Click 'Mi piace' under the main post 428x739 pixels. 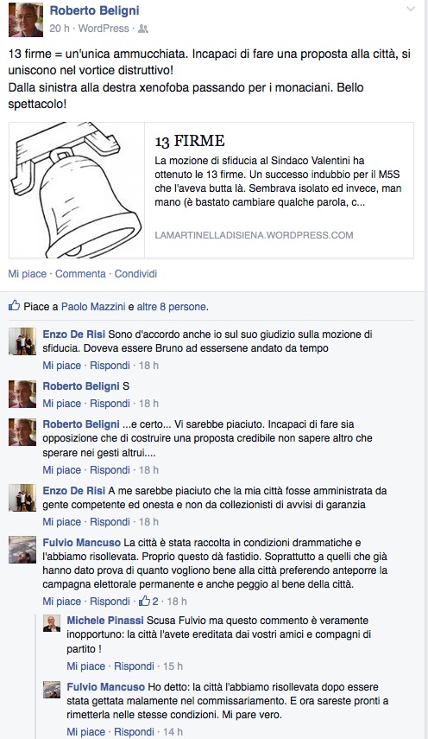click(x=28, y=274)
